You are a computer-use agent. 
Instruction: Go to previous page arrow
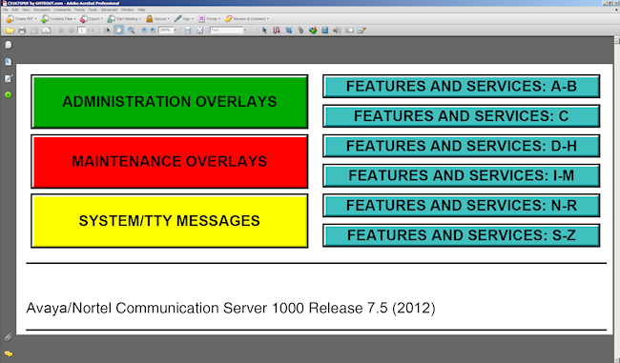point(60,30)
